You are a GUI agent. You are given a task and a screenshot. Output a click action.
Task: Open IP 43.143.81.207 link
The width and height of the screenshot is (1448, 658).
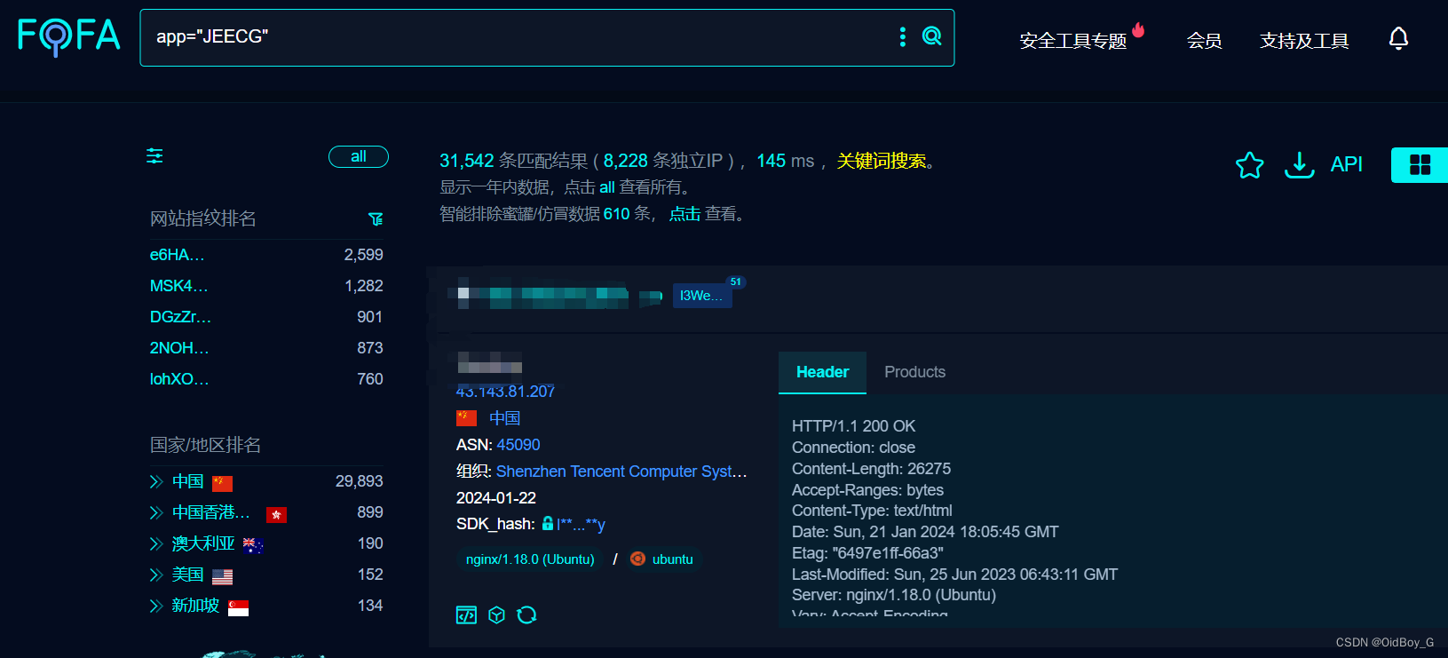(505, 392)
